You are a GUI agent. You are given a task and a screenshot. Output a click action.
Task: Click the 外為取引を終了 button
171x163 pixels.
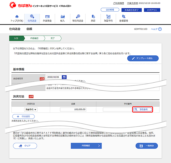[131, 10]
